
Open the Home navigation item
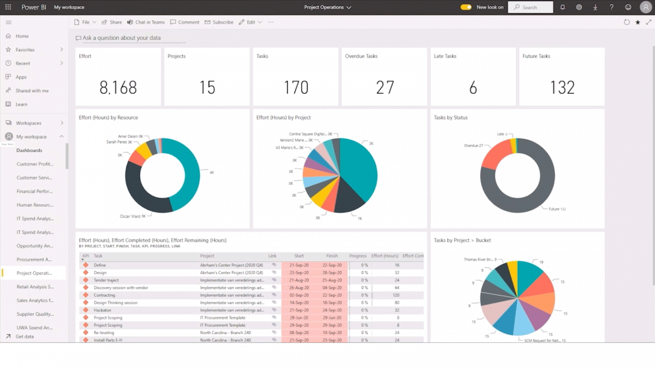pyautogui.click(x=21, y=36)
